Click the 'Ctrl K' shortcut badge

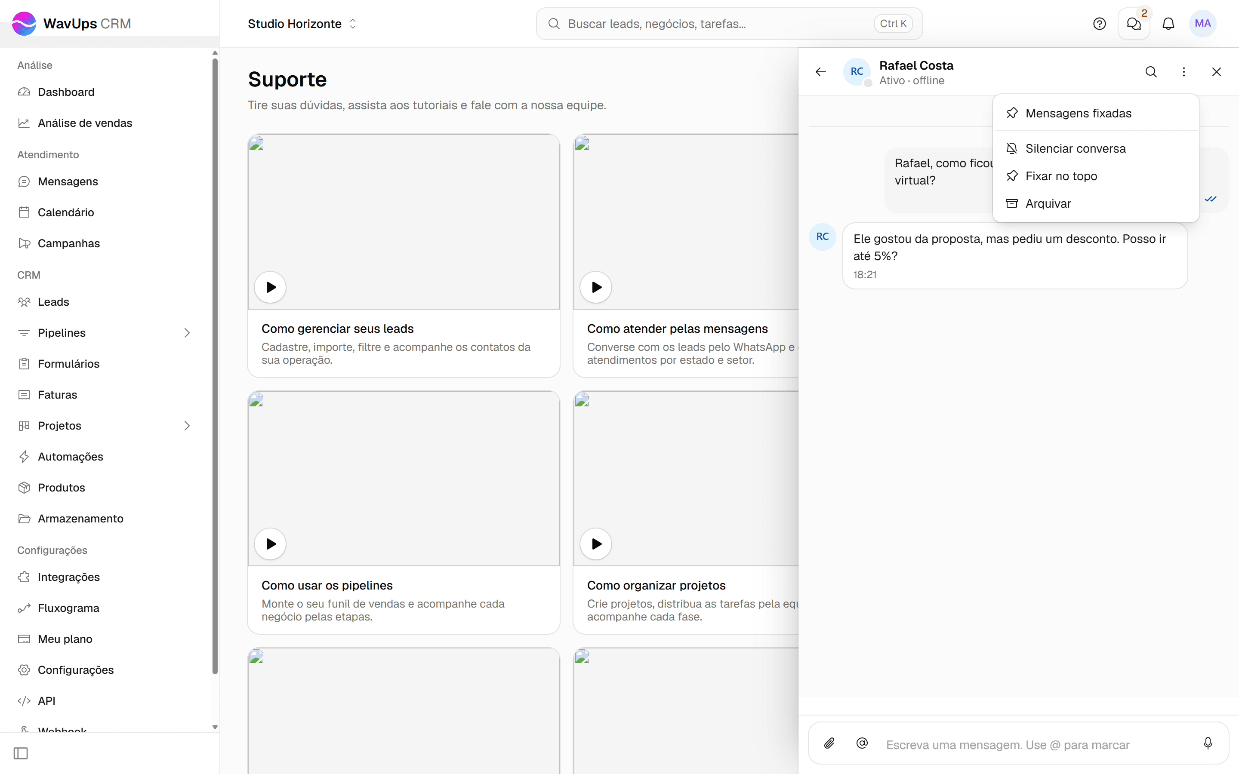pos(893,24)
